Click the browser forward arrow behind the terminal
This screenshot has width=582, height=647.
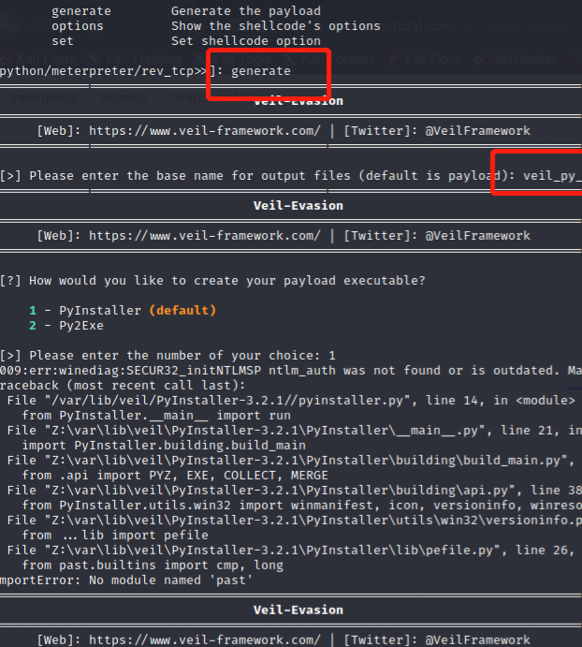coord(36,25)
